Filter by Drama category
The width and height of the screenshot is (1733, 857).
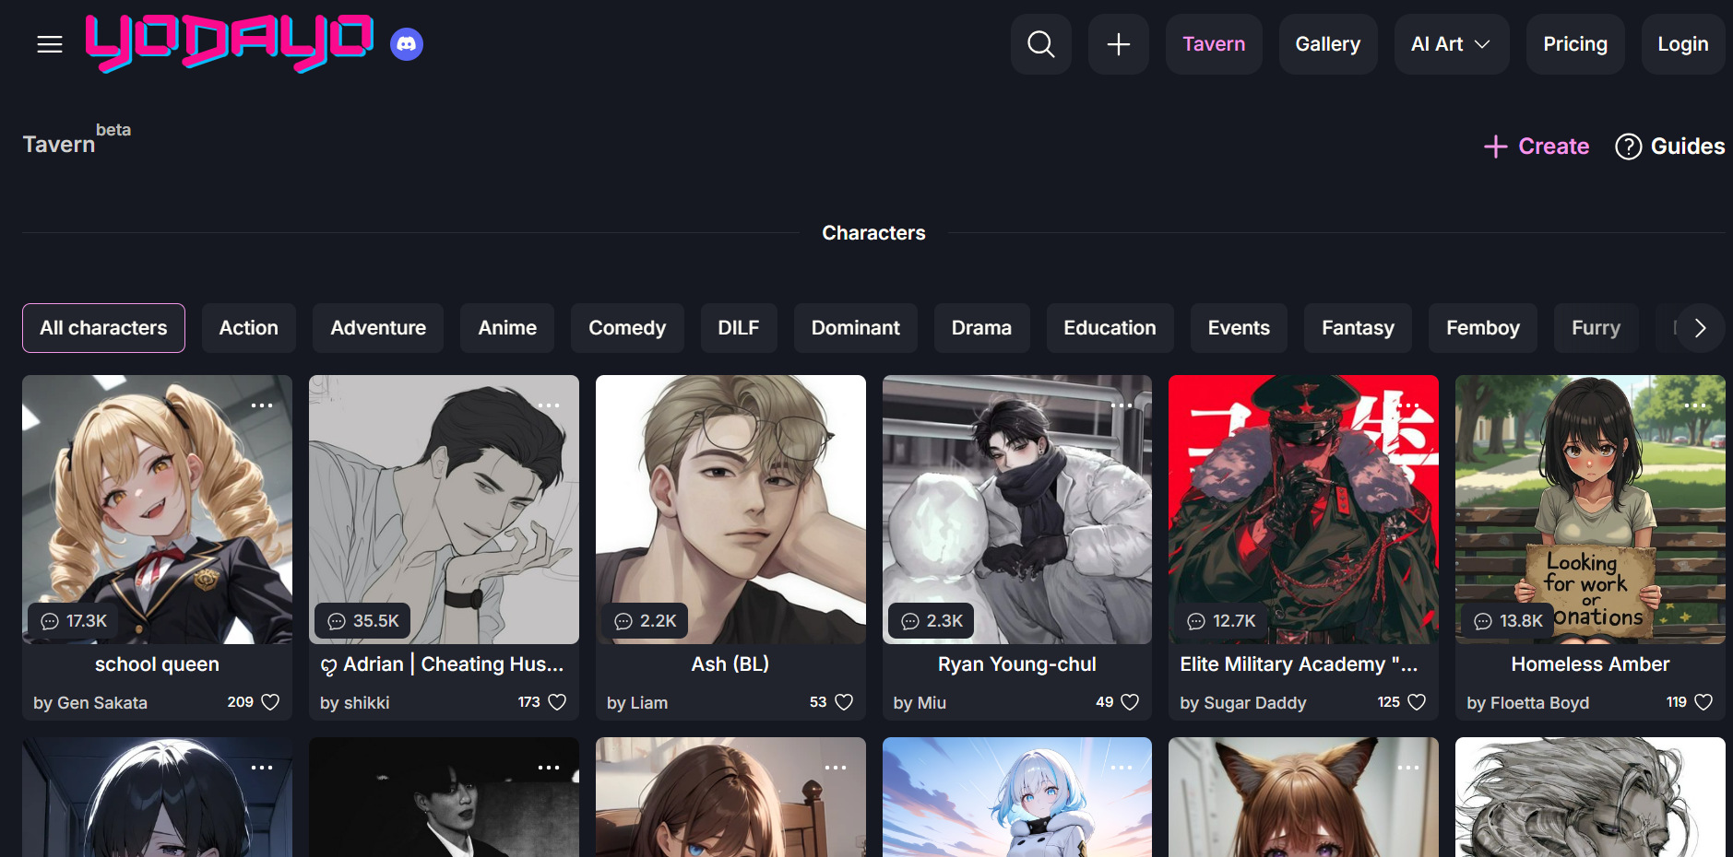pyautogui.click(x=981, y=328)
